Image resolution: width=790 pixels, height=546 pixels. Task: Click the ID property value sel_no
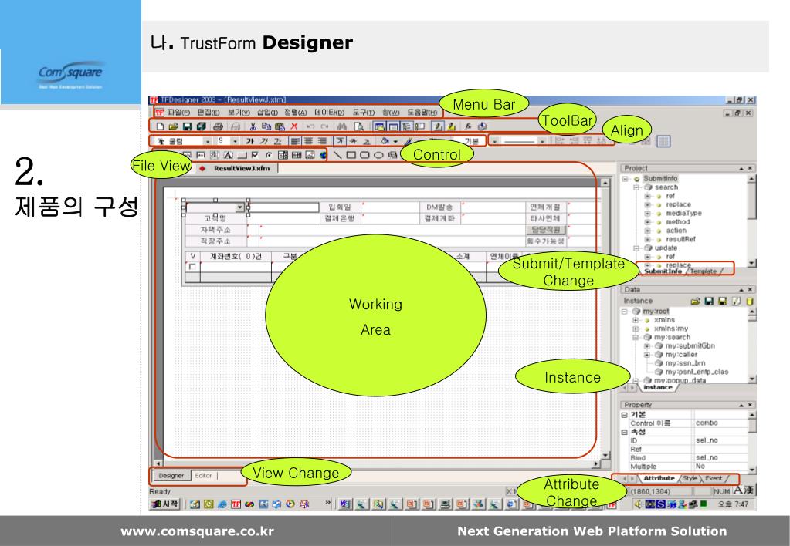[707, 440]
